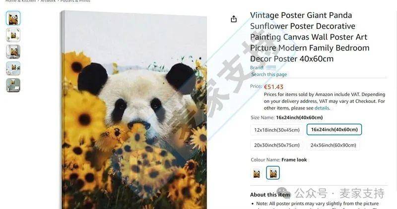This screenshot has width=397, height=209.
Task: Select the first product image thumbnail
Action: 13,18
